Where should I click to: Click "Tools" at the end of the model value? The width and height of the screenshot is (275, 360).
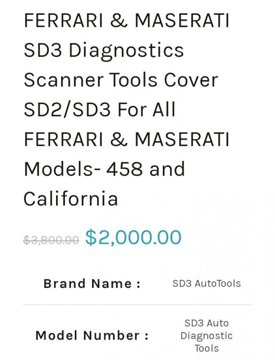[x=206, y=348]
